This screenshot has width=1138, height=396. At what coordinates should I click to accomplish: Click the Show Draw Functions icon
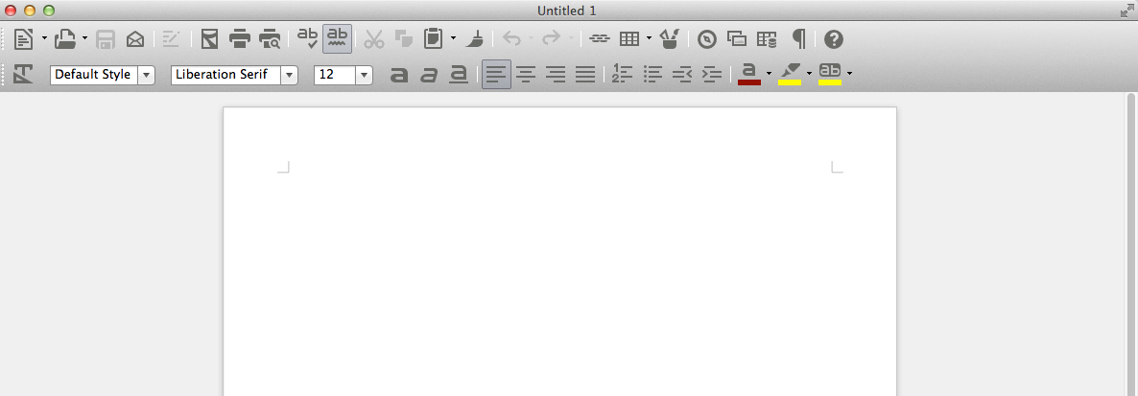point(669,39)
